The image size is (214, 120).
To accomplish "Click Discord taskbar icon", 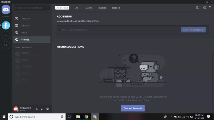I will [95, 117].
